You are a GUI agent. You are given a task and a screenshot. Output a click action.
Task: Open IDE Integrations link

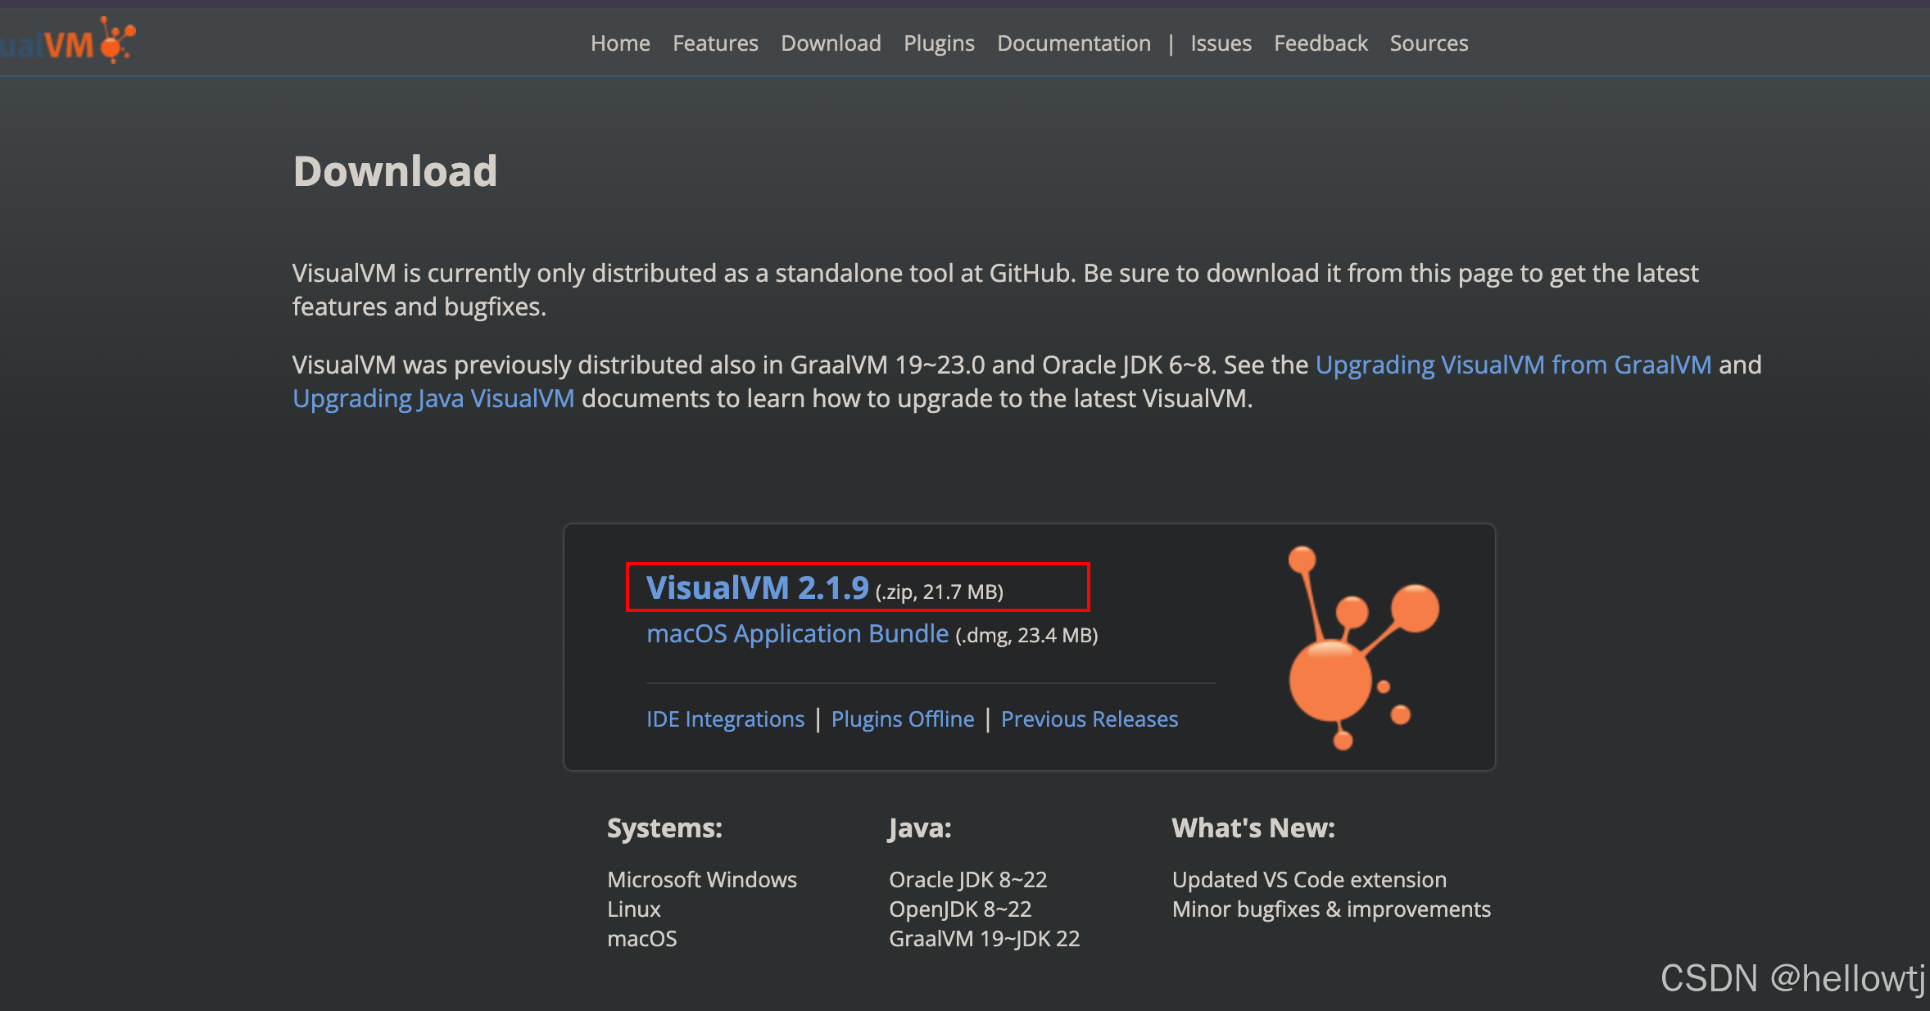[x=725, y=719]
